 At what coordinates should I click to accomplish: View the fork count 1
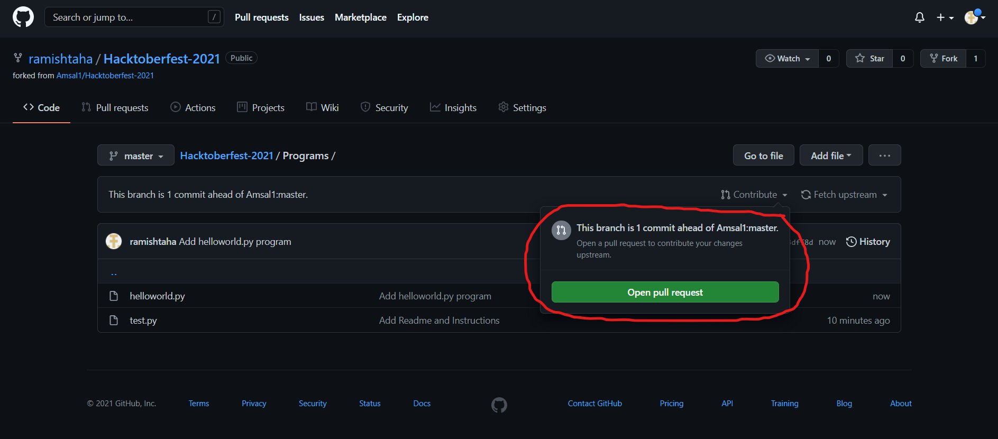tap(976, 59)
